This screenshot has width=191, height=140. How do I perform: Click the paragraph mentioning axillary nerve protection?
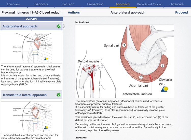[123, 127]
